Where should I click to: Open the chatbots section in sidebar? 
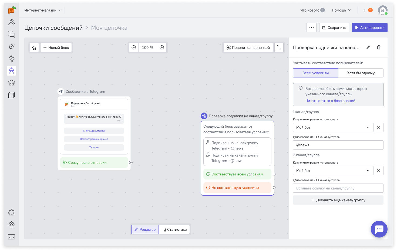11,71
